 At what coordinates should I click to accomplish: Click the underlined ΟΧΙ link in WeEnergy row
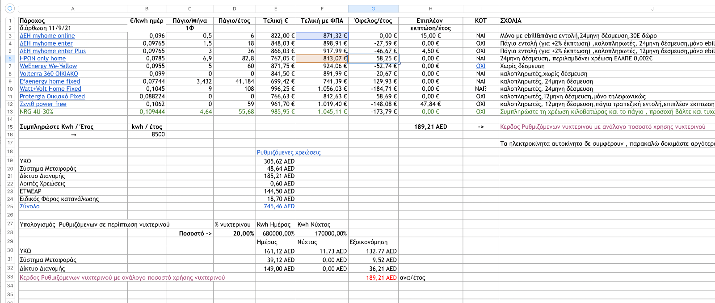pos(481,66)
